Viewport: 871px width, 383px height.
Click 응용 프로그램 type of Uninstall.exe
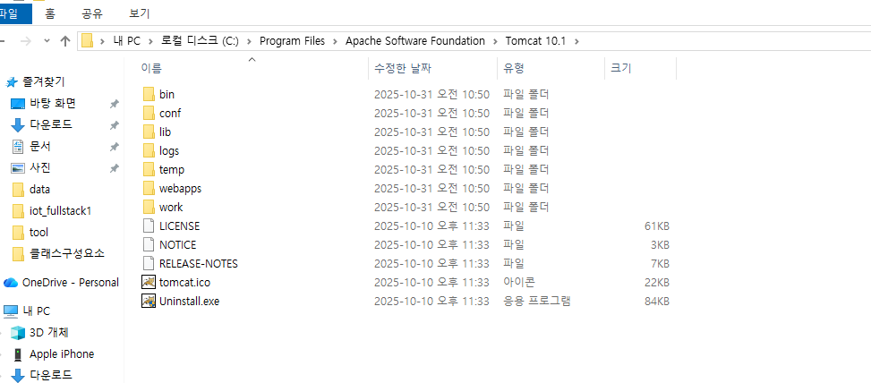[537, 301]
